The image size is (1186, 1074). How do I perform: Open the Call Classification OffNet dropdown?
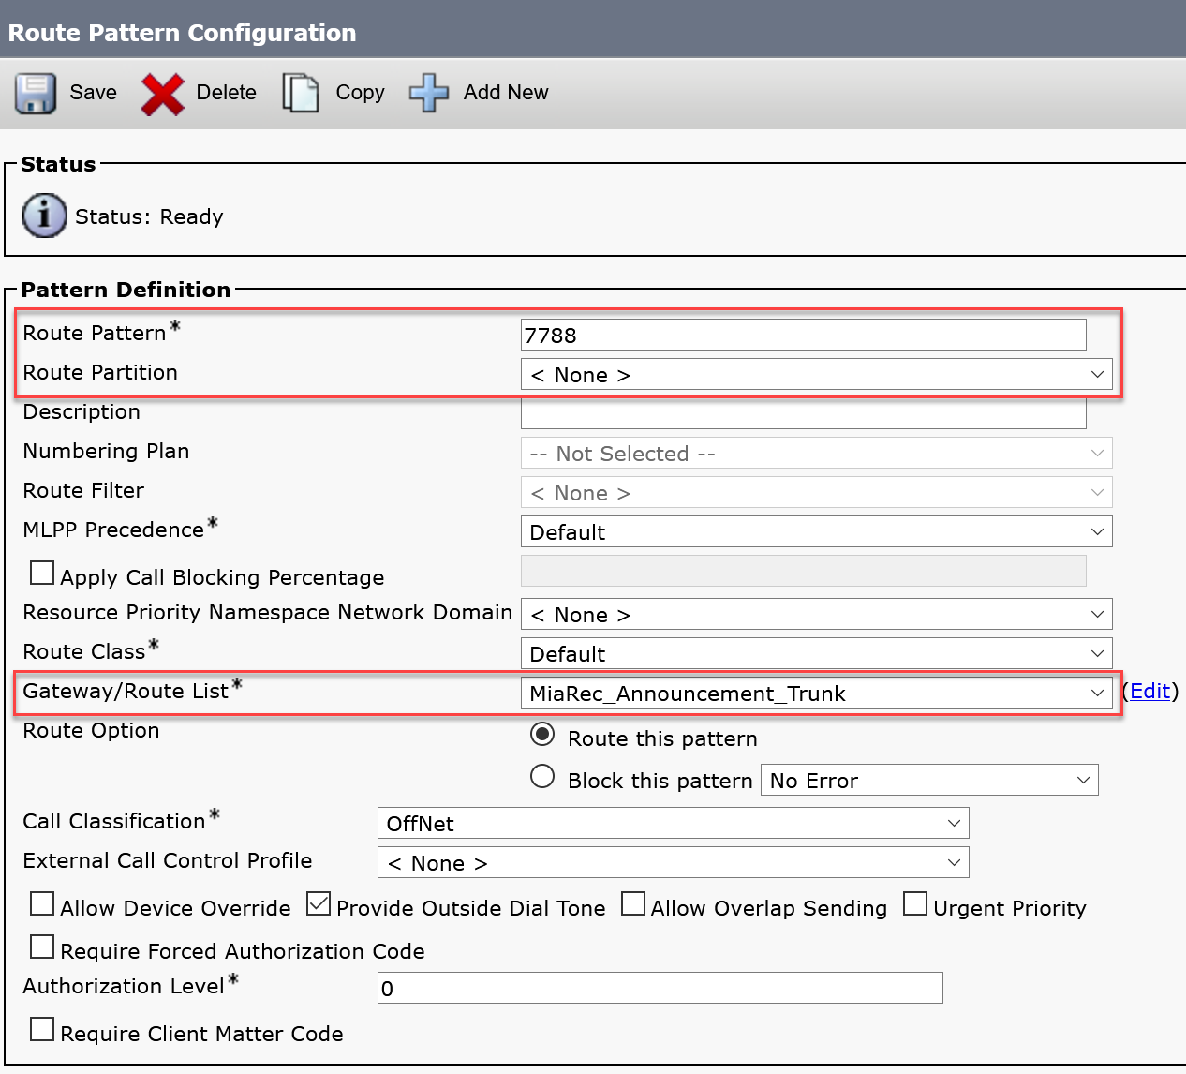(673, 823)
